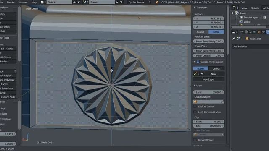This screenshot has height=151, width=269.
Task: Select Object as grease pencil source
Action: 216,68
